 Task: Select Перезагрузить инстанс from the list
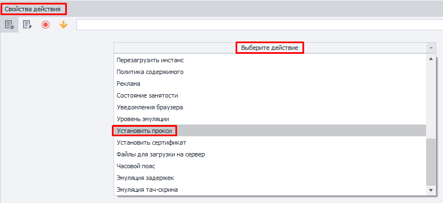pyautogui.click(x=270, y=60)
